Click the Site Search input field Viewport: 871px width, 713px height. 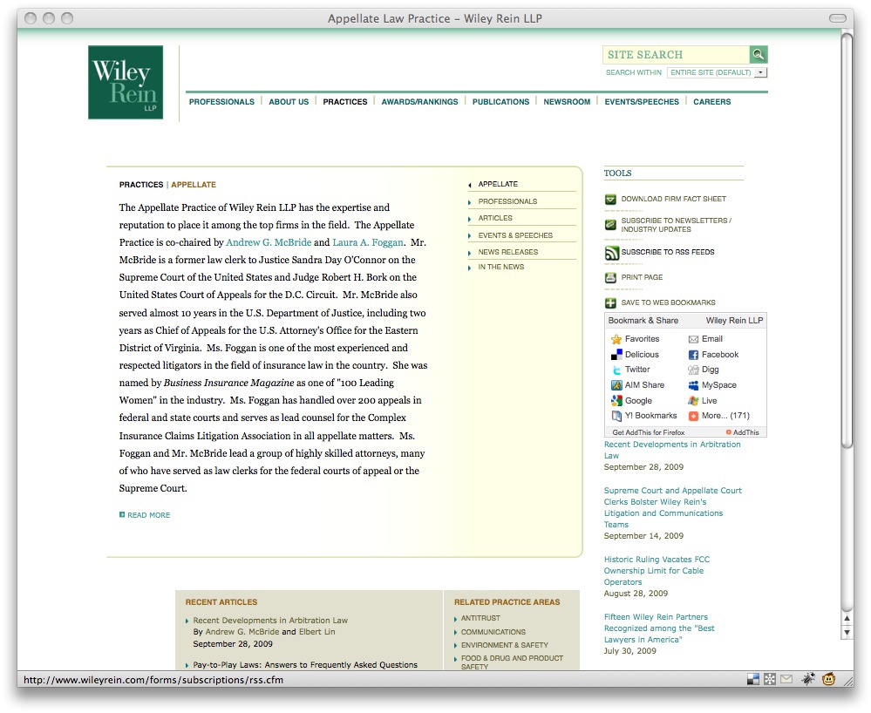pyautogui.click(x=676, y=55)
